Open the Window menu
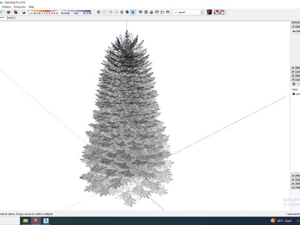Screen dimensions: 300x225 point(6,7)
